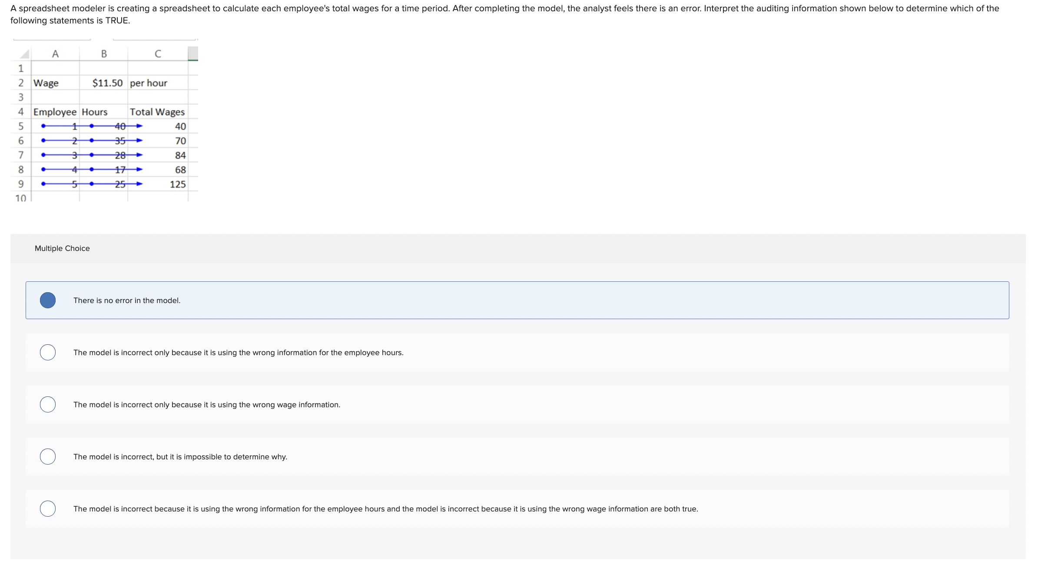Select the both statements are true option
The width and height of the screenshot is (1048, 574).
click(47, 508)
